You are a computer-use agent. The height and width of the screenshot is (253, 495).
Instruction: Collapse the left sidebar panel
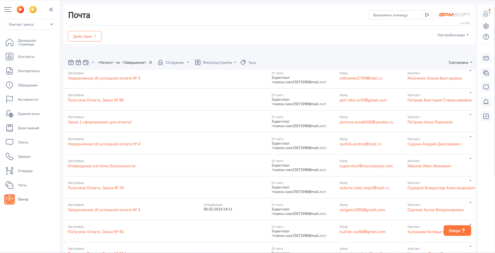pos(51,10)
